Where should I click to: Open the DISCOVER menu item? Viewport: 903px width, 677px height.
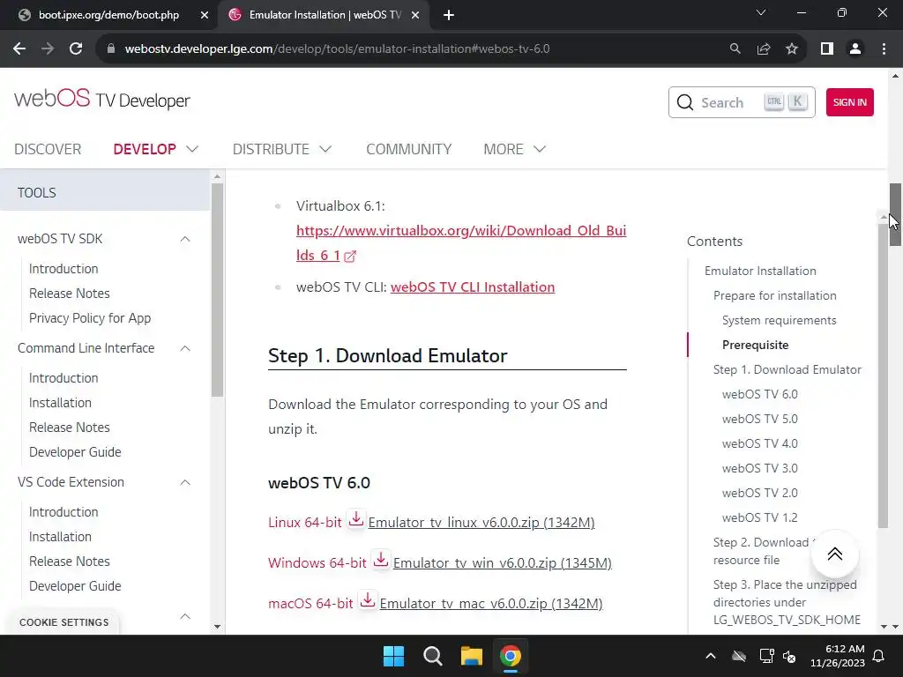point(48,149)
